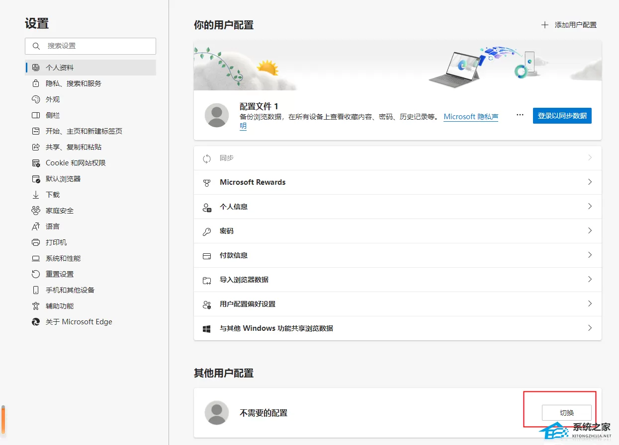Open the Printer icon in the sidebar
This screenshot has height=445, width=619.
click(35, 242)
